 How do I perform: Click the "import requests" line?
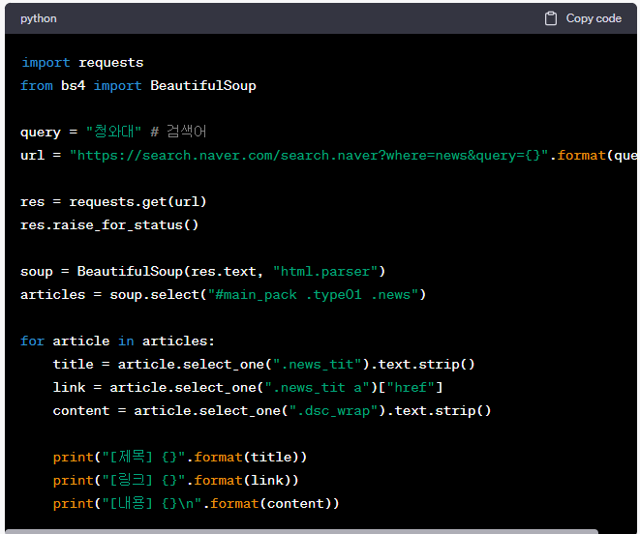pos(82,63)
